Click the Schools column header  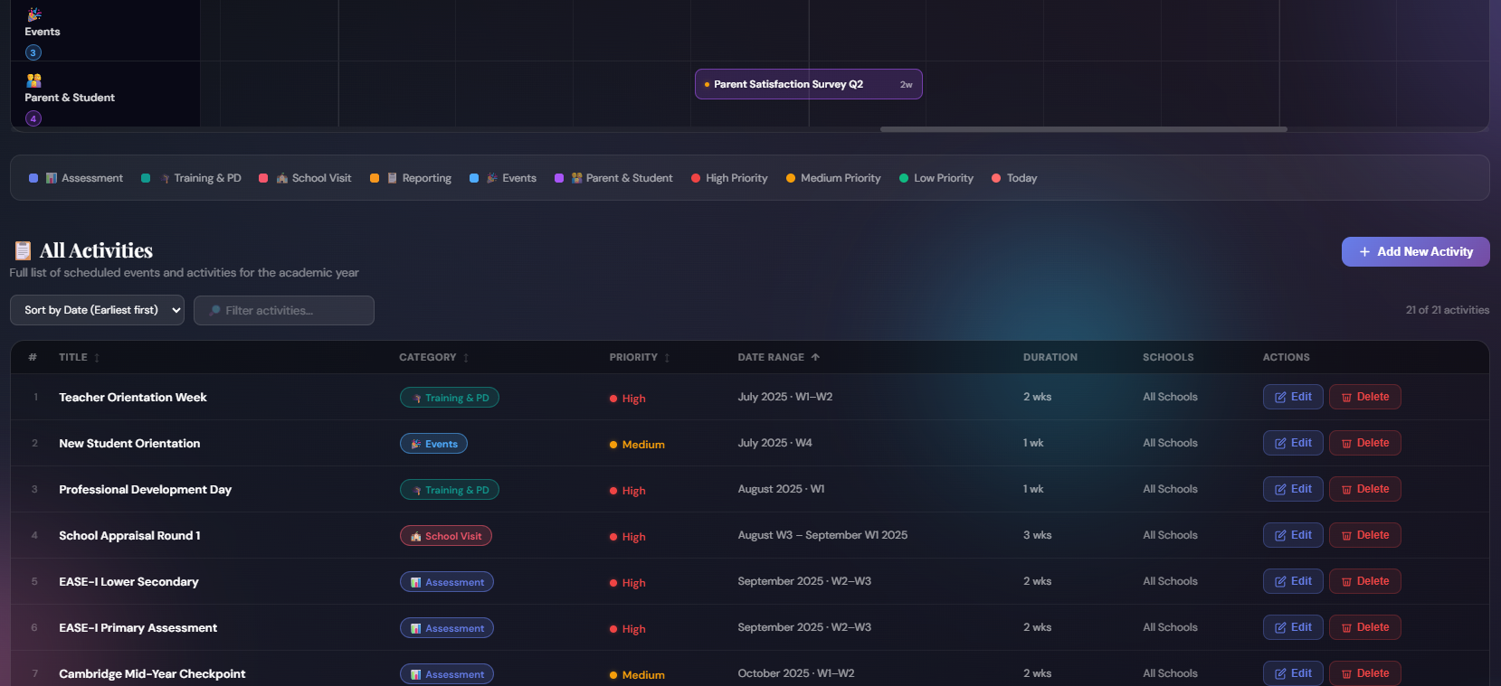[x=1168, y=357]
